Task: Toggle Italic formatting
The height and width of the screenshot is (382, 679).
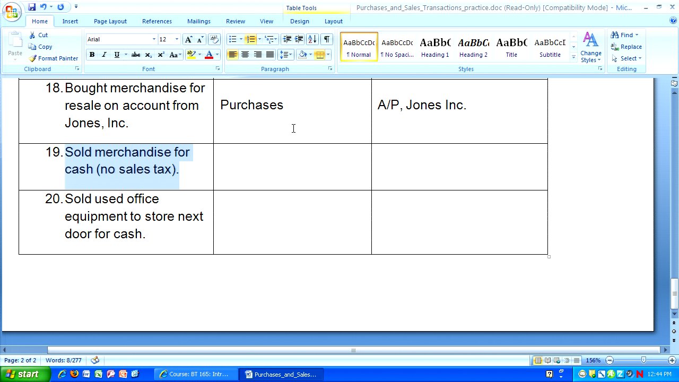Action: [x=104, y=55]
